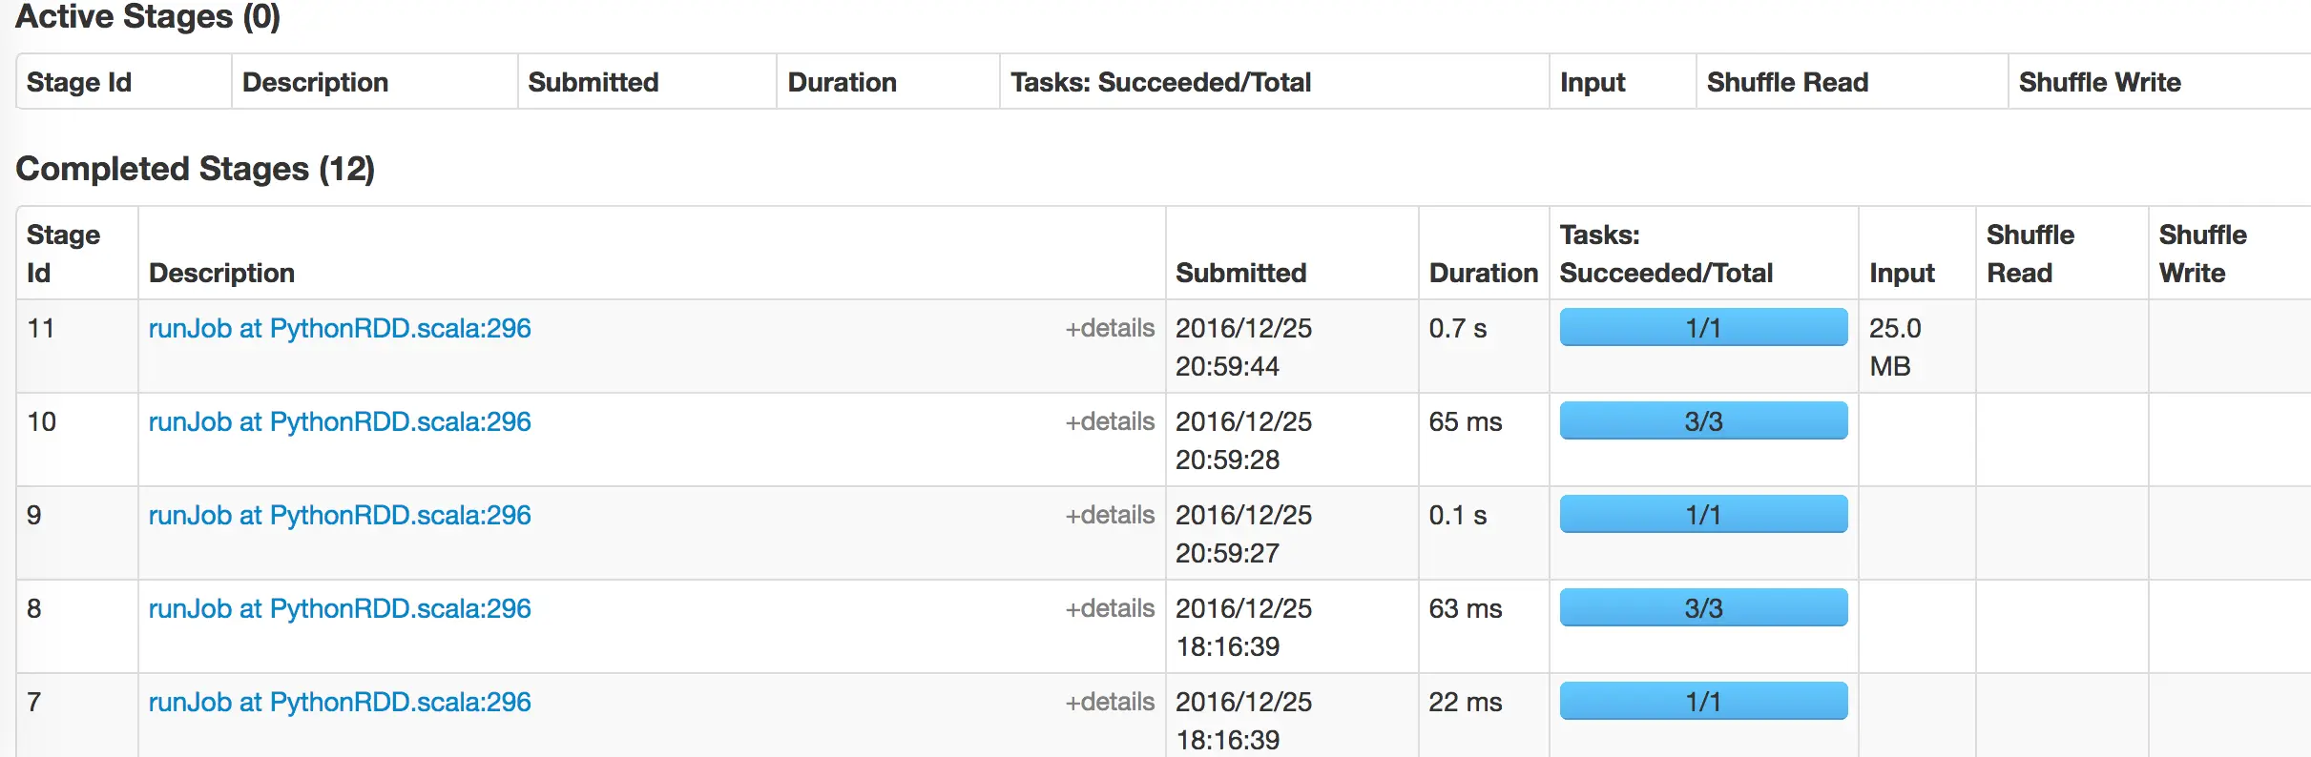2311x757 pixels.
Task: Open the Stage 11 runJob link
Action: click(x=340, y=328)
